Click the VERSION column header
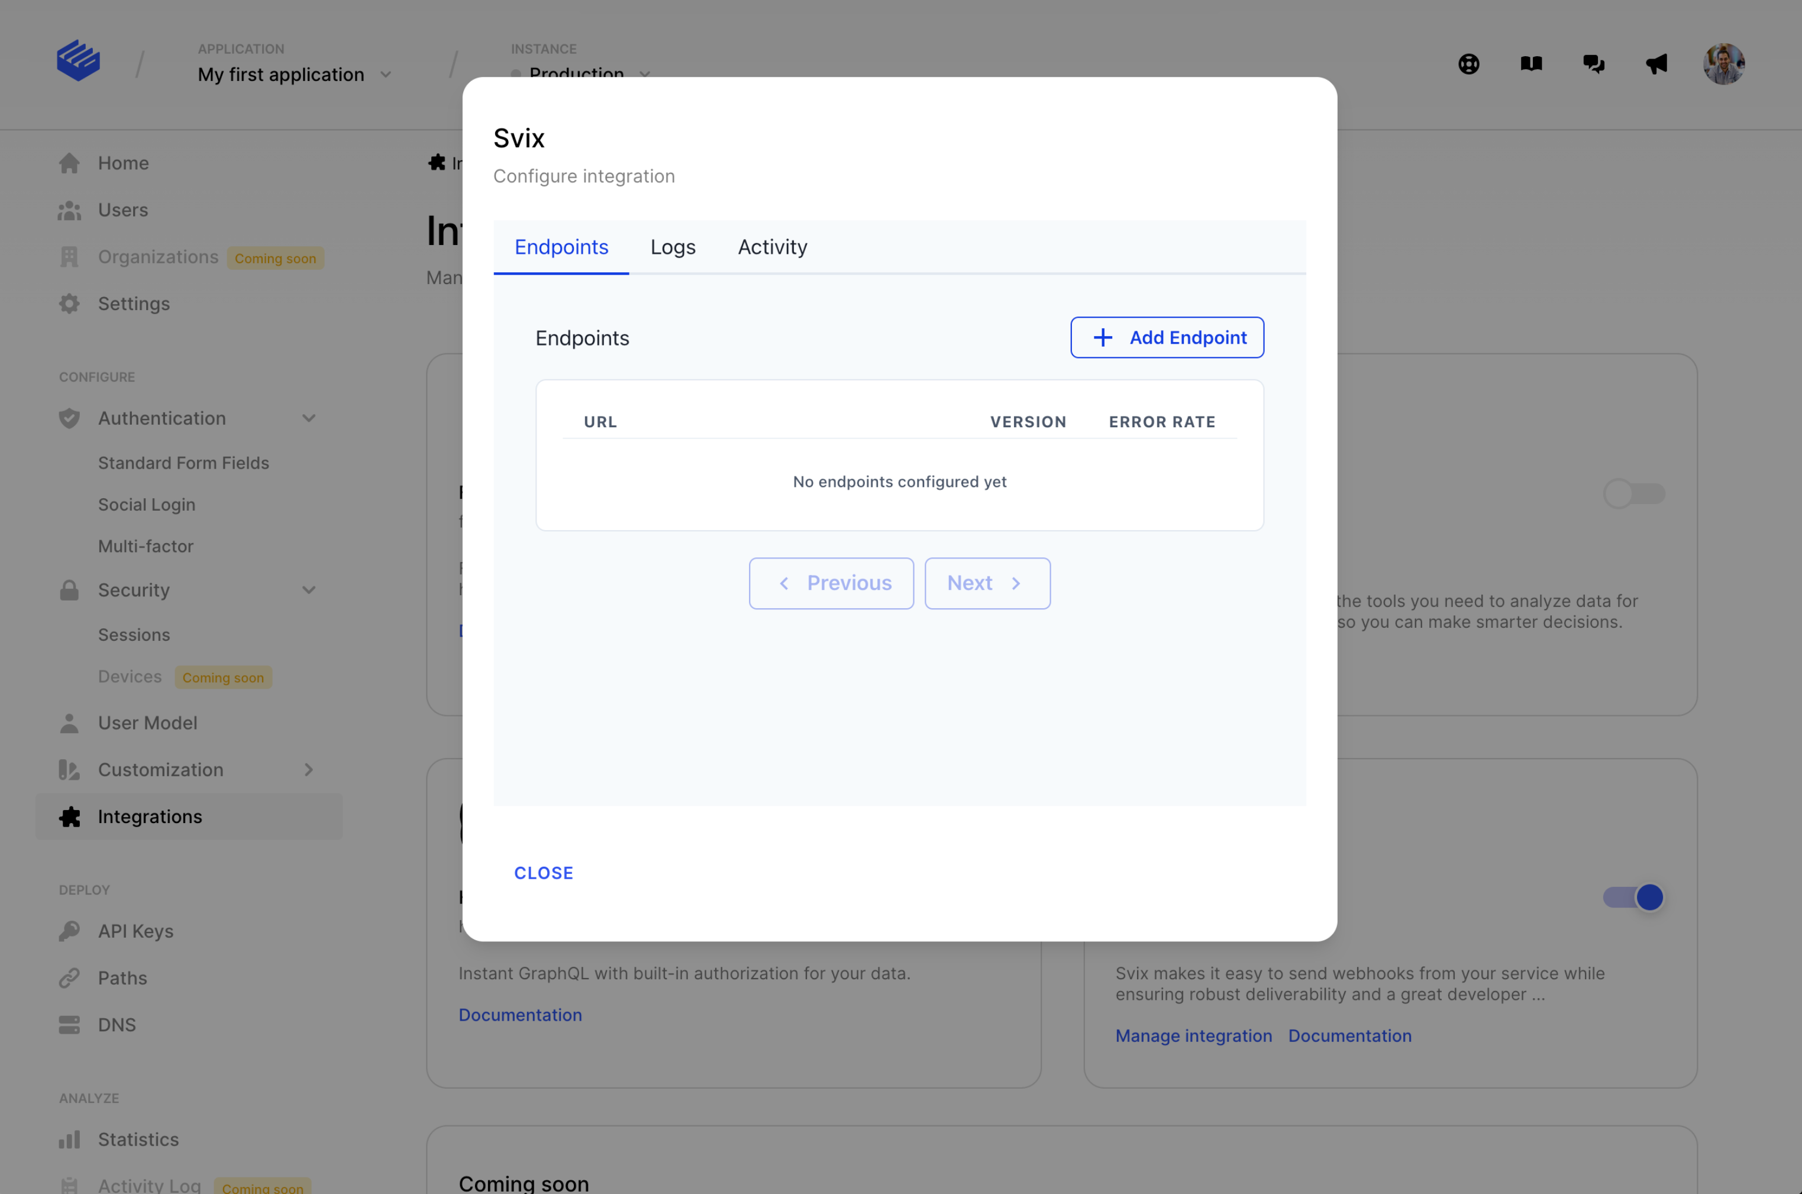This screenshot has width=1802, height=1194. pos(1028,422)
